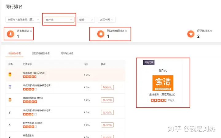This screenshot has width=221, height=138.
Task: Click 加入对比 for 准点到家 泉州总店
Action: [107, 112]
